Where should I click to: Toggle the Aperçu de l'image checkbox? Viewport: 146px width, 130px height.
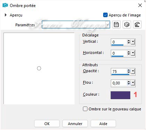105,15
